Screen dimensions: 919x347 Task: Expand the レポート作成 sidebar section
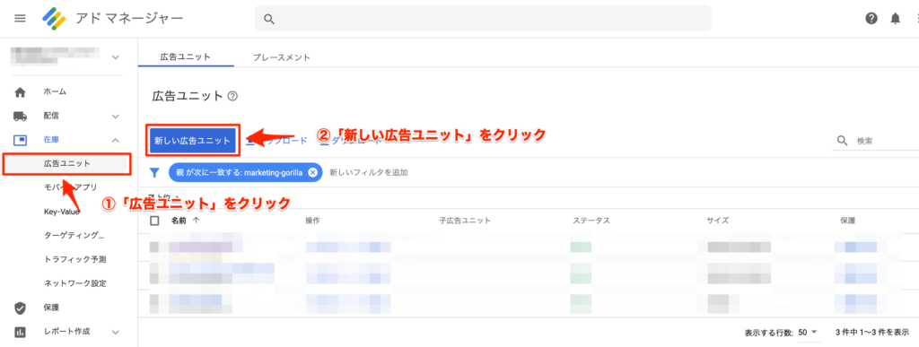click(116, 332)
